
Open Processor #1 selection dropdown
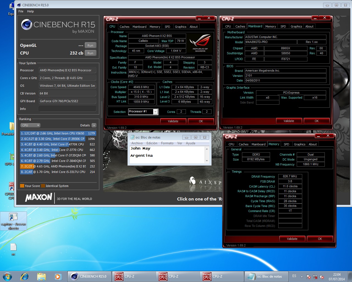[x=155, y=112]
